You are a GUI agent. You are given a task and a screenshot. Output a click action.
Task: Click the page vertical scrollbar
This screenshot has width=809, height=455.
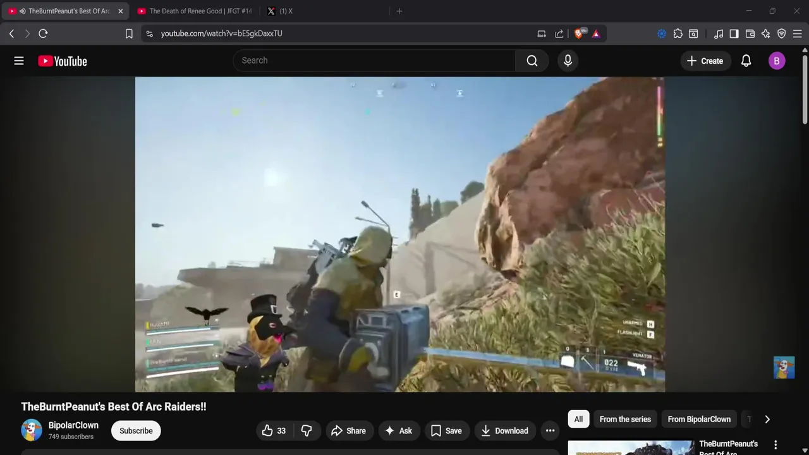coord(805,90)
